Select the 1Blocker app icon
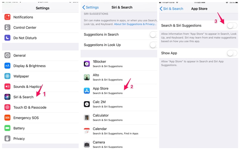 [x=87, y=64]
